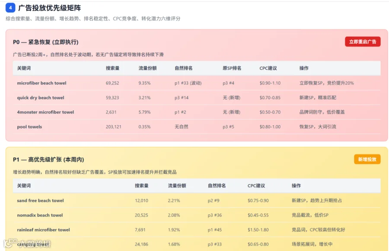389x251 pixels.
Task: Click the CPC suggestion $1.50-1.80
Action: click(258, 230)
